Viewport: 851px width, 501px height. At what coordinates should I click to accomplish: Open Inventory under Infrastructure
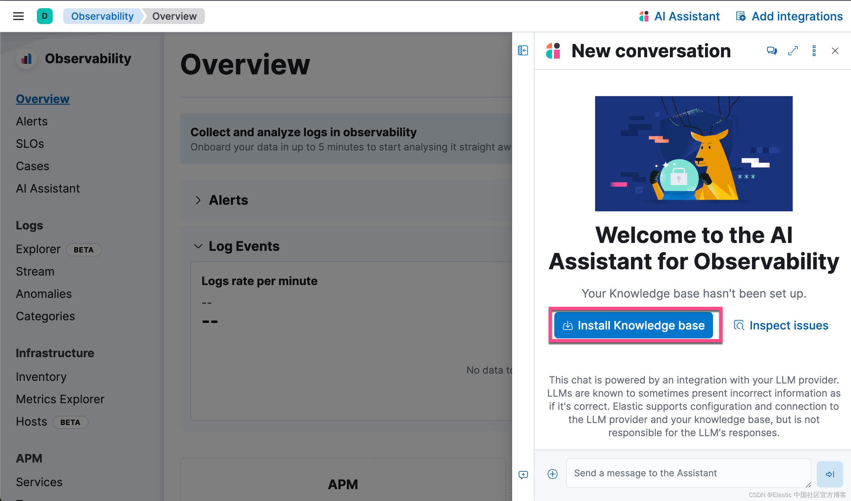click(41, 377)
